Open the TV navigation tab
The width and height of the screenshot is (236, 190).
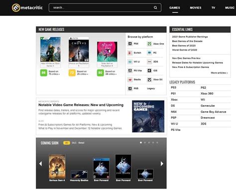[x=213, y=8]
